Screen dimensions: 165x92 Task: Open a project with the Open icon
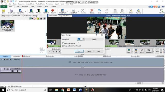3,11
